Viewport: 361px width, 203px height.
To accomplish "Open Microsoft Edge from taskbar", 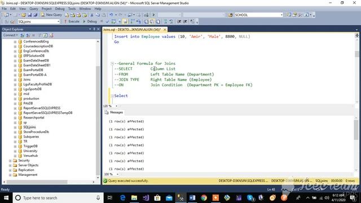I will (x=122, y=198).
